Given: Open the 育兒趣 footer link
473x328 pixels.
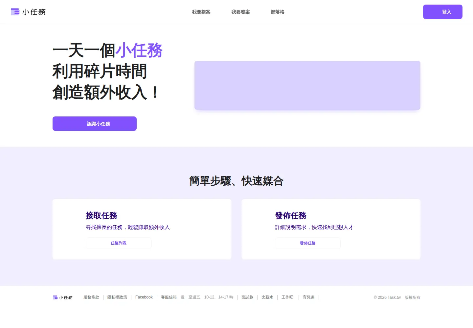Looking at the screenshot, I should [x=309, y=297].
